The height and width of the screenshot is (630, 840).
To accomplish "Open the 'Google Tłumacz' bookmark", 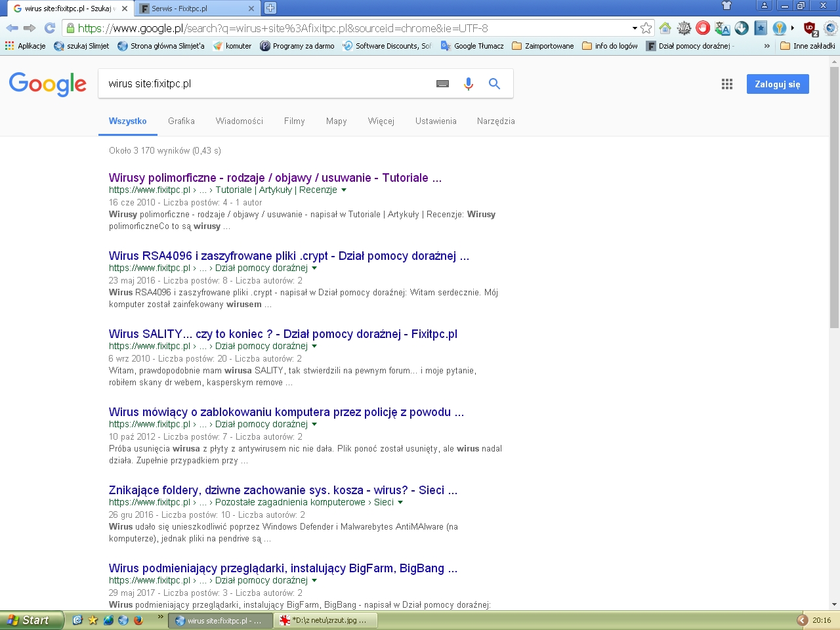I will pos(472,46).
